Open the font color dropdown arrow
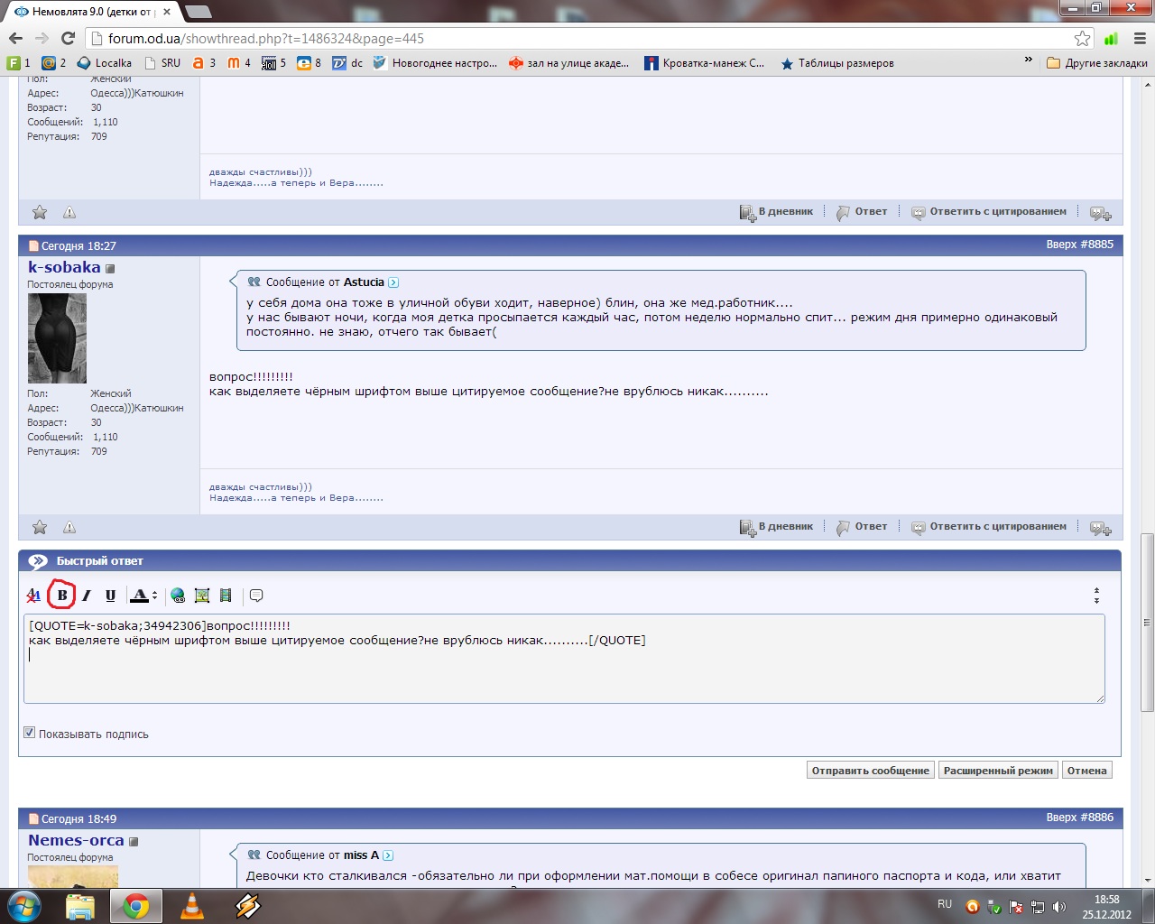 155,596
